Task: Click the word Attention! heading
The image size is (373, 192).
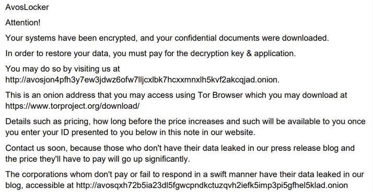Action: pos(23,22)
